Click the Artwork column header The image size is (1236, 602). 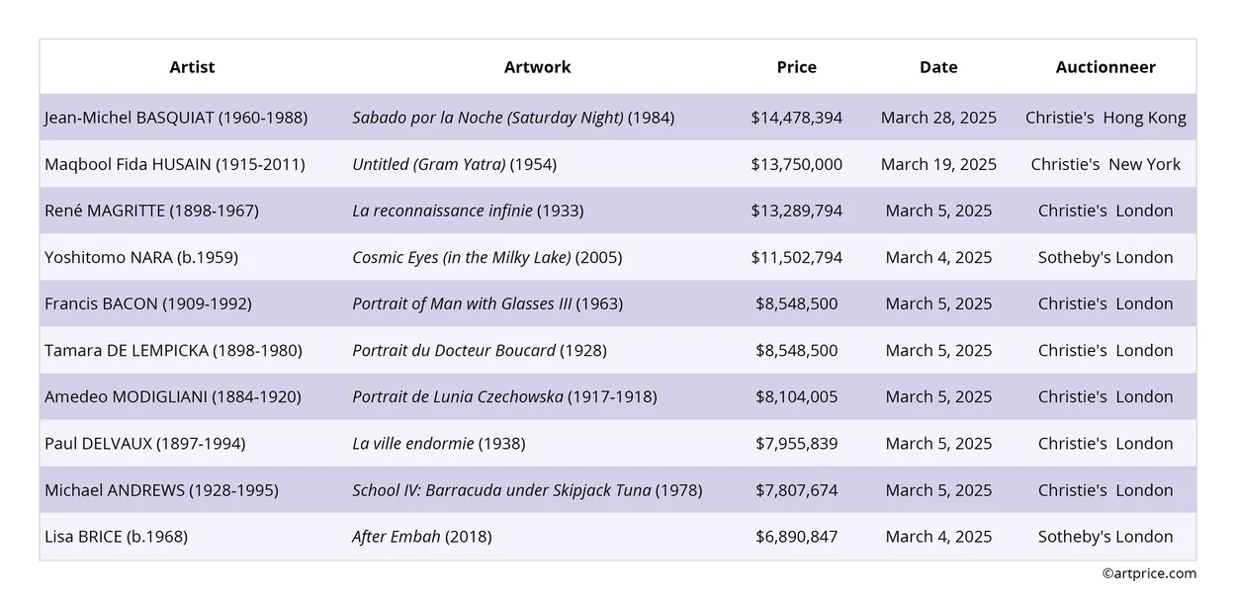537,67
